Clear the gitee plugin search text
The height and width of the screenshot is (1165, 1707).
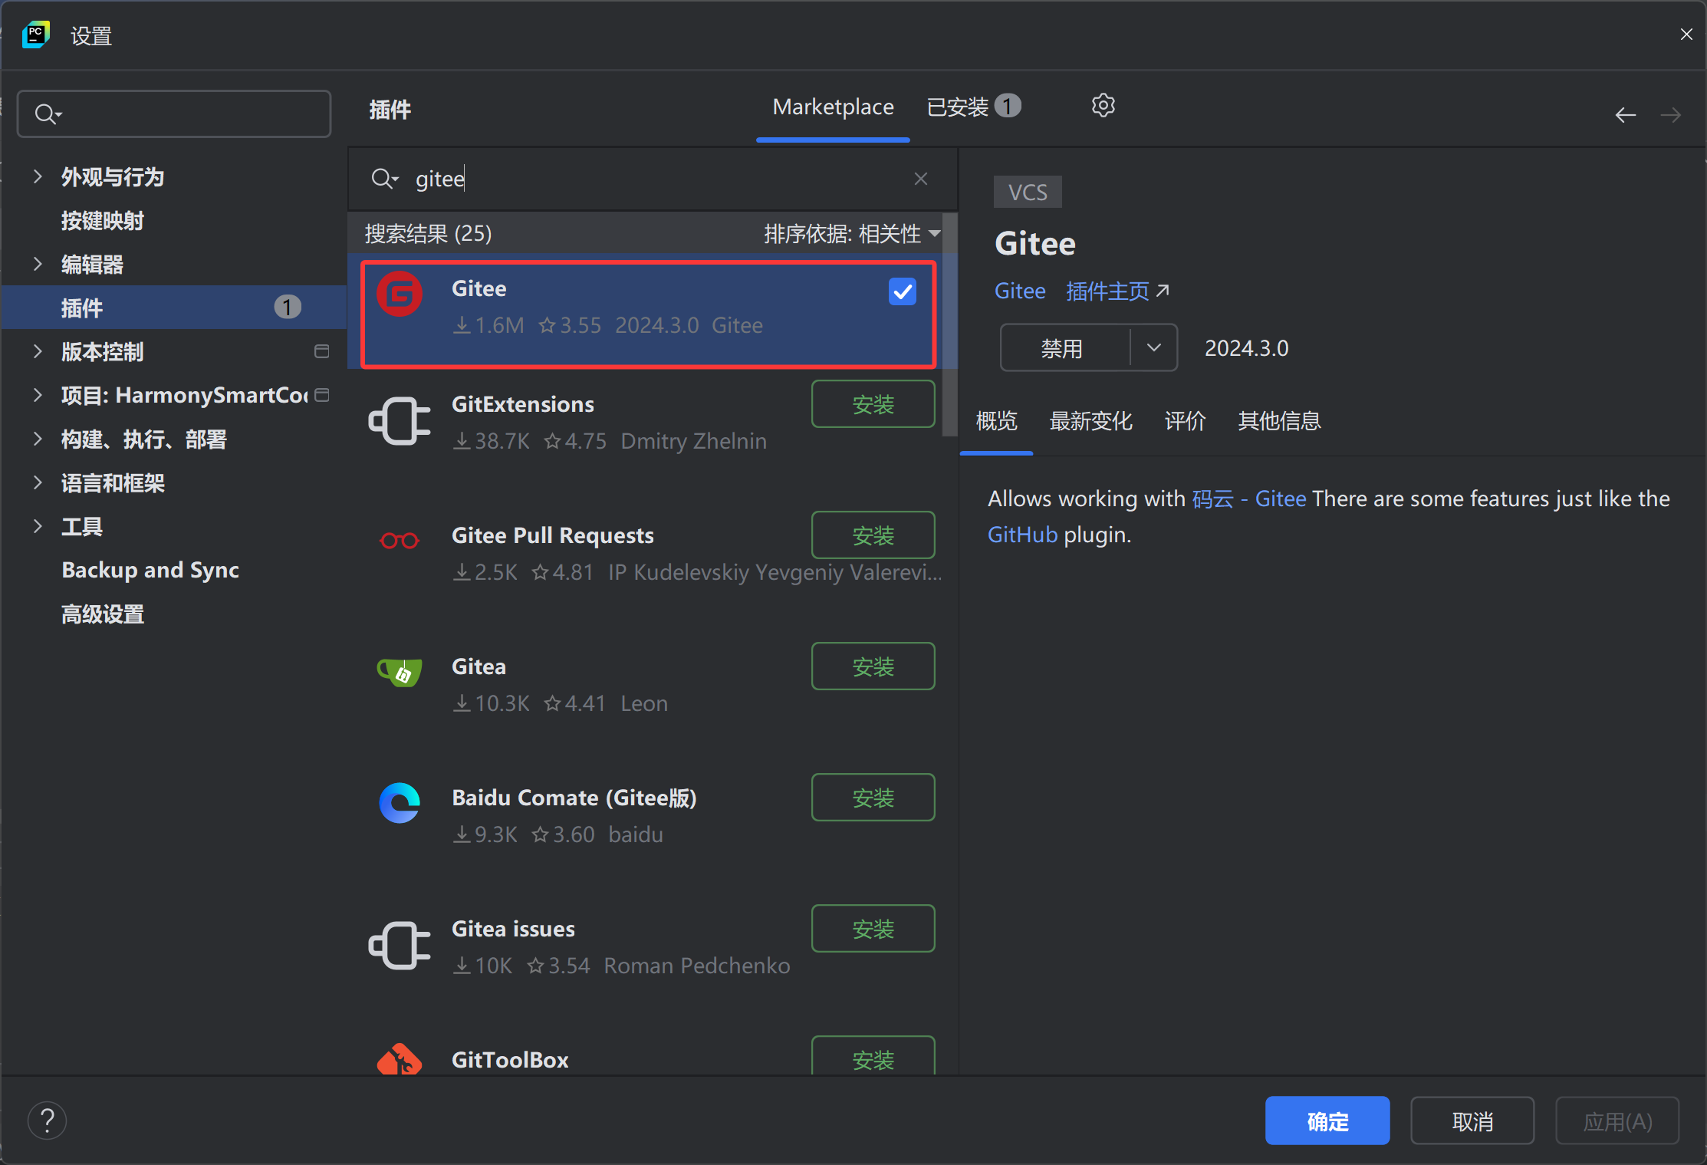[921, 179]
